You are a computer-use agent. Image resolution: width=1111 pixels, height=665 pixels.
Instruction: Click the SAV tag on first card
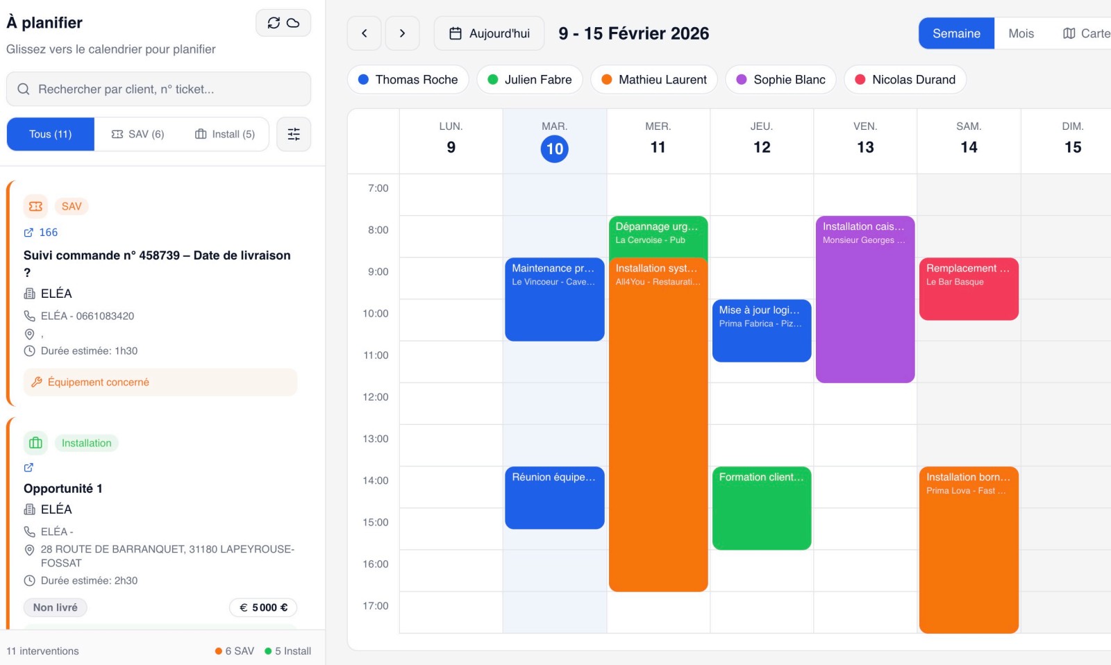(x=72, y=206)
